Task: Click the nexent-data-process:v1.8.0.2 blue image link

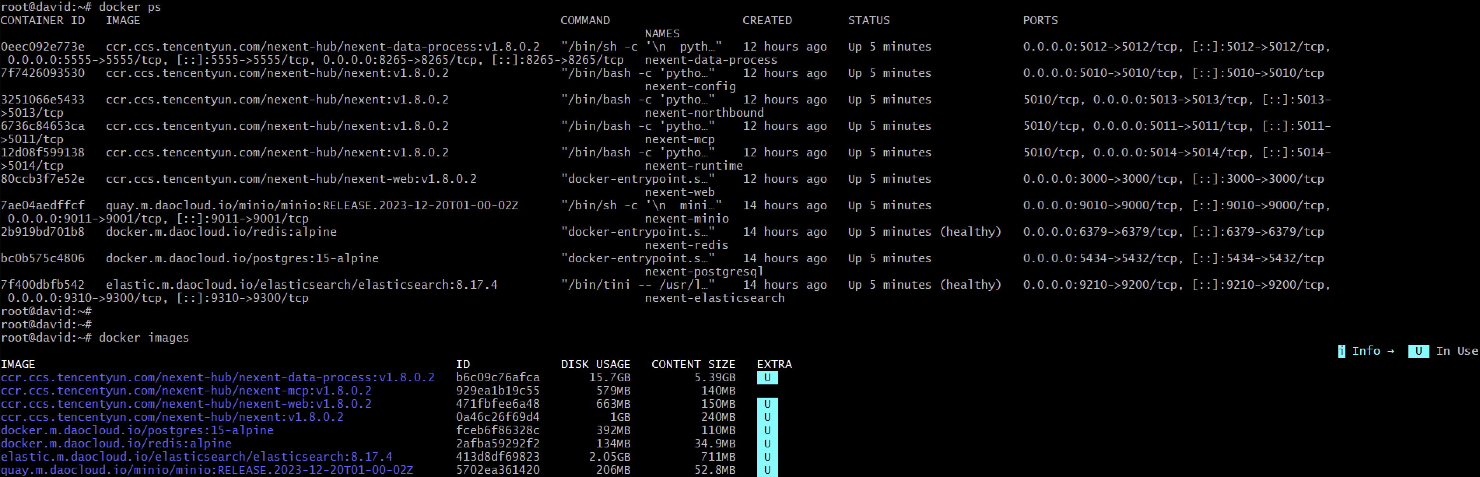Action: pyautogui.click(x=217, y=377)
